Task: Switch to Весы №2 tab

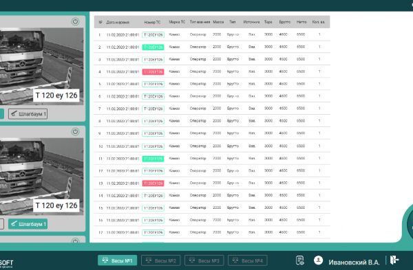Action: (x=160, y=260)
